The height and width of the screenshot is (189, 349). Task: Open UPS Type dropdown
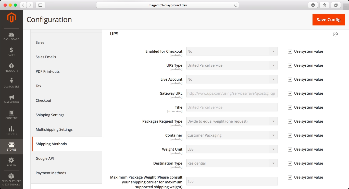pos(232,65)
